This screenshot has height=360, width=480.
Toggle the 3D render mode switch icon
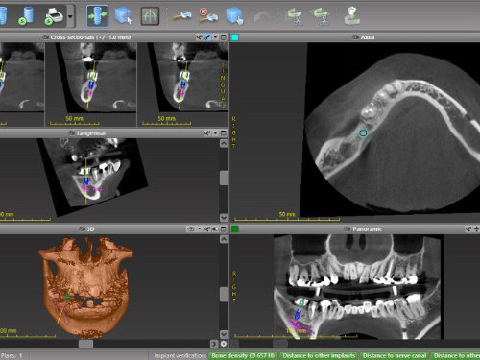215,229
